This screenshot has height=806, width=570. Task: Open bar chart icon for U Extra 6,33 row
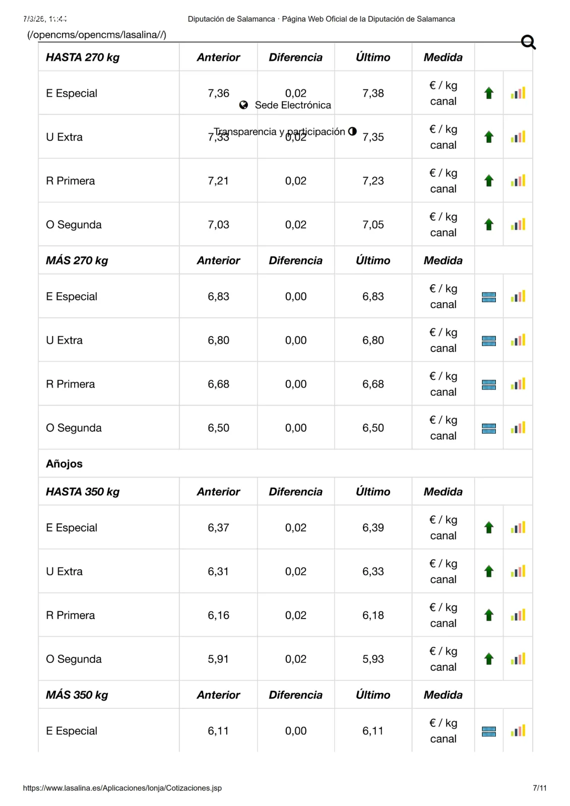518,571
